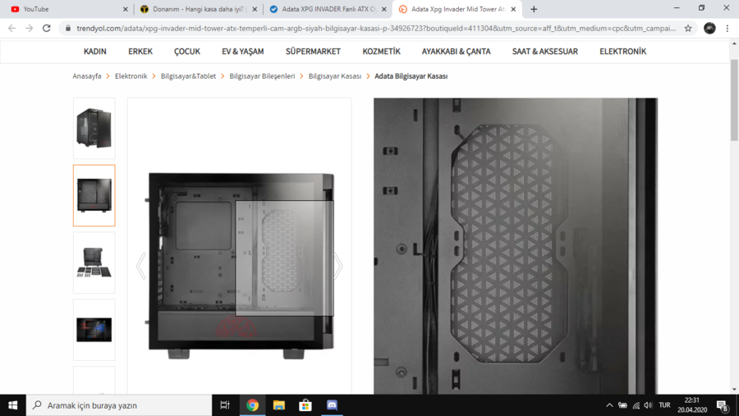This screenshot has width=739, height=416.
Task: Open the notification center icon
Action: (723, 405)
